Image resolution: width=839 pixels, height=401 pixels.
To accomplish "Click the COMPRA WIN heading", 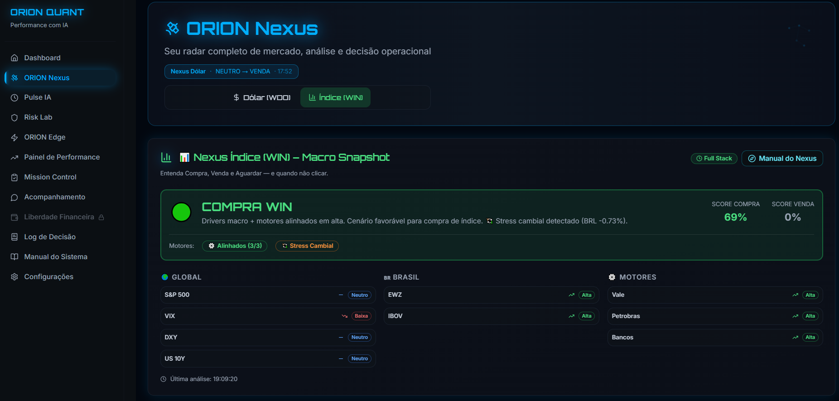I will click(x=247, y=207).
